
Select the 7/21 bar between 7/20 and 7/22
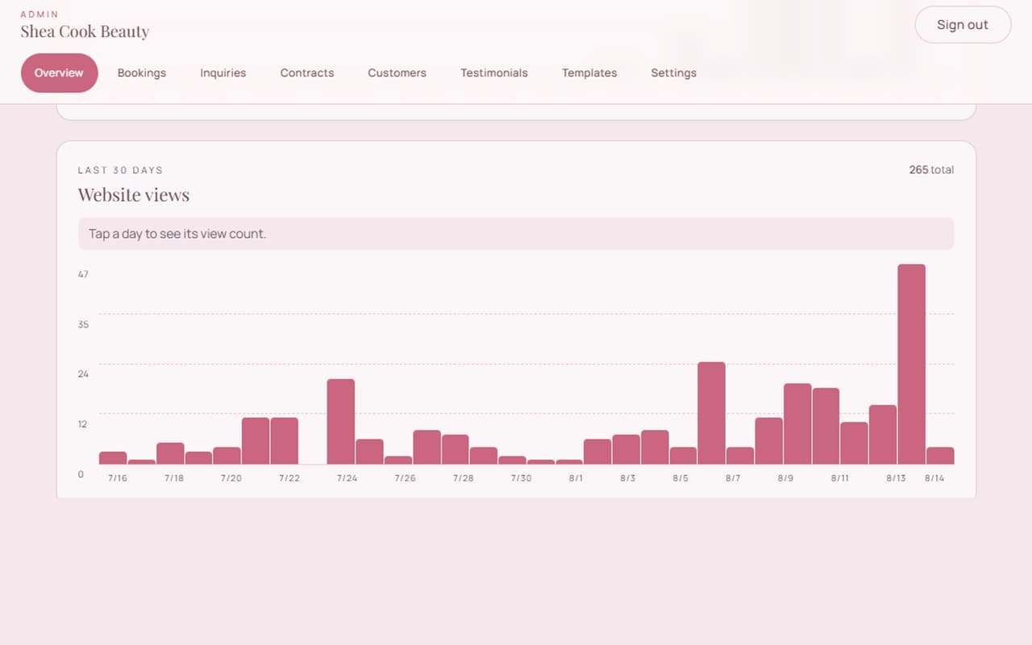coord(256,441)
